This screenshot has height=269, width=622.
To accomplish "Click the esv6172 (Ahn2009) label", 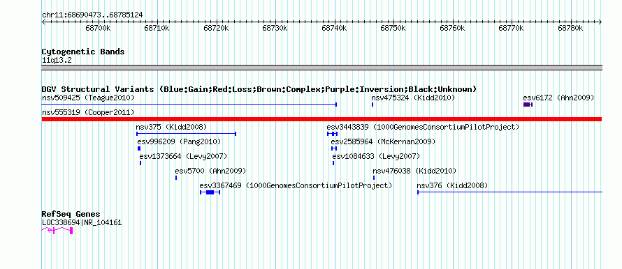I will click(558, 98).
